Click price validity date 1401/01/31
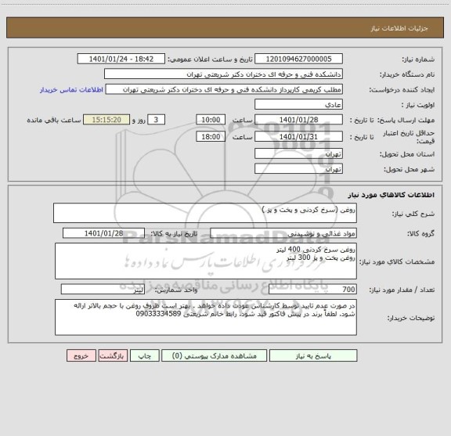 (298, 137)
